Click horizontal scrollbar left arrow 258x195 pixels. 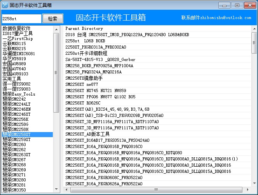66,190
